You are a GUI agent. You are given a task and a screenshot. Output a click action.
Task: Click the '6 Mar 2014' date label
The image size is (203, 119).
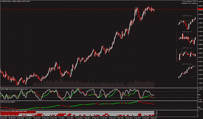[154, 118]
